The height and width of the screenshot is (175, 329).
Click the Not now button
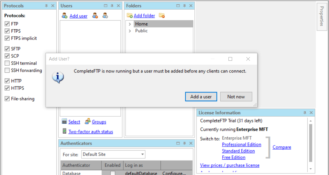[236, 97]
